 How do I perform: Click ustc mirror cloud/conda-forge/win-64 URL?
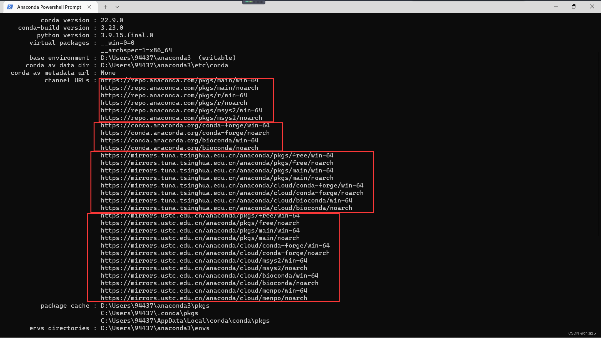pyautogui.click(x=215, y=246)
